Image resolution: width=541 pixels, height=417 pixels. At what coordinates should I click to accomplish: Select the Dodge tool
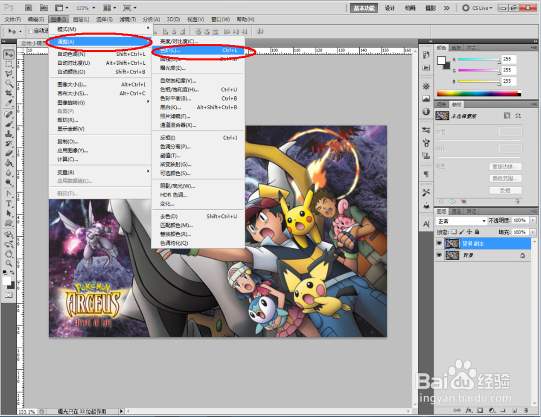pyautogui.click(x=9, y=182)
